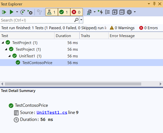The height and width of the screenshot is (133, 163).
Task: Open the Run button dropdown arrow
Action: (17, 12)
